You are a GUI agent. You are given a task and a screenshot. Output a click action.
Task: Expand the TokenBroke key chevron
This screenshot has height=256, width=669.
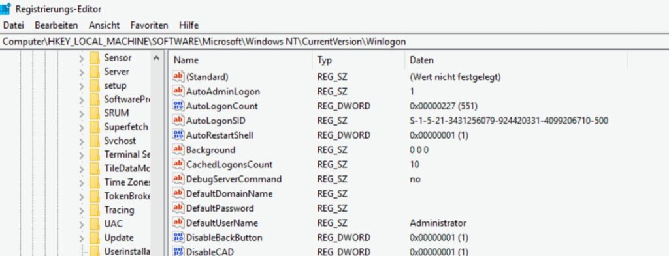pyautogui.click(x=82, y=197)
